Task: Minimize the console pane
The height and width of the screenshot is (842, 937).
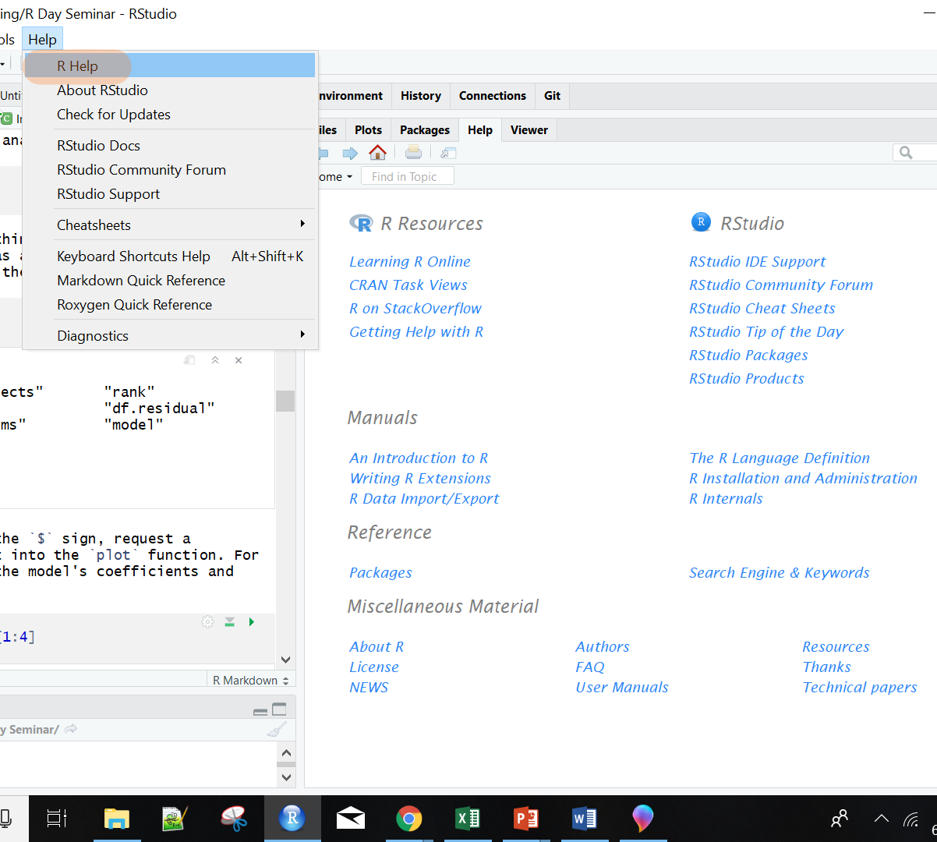Action: 260,710
